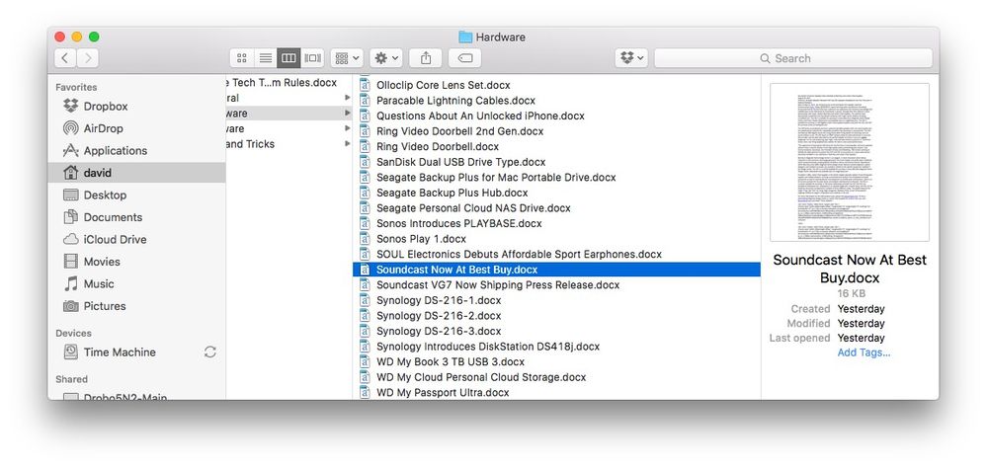Switch to icon view

click(x=242, y=58)
